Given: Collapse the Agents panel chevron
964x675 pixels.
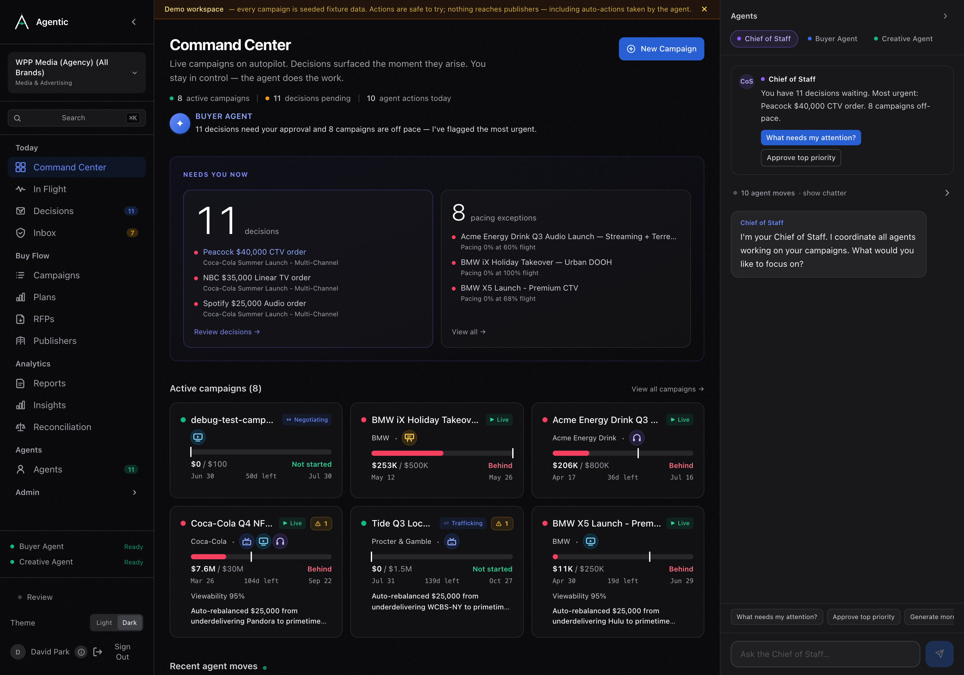Looking at the screenshot, I should coord(945,16).
